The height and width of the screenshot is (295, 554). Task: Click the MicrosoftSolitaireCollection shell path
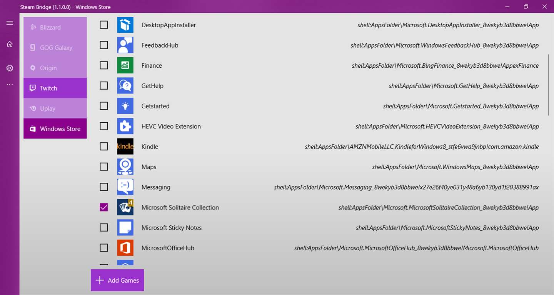439,207
